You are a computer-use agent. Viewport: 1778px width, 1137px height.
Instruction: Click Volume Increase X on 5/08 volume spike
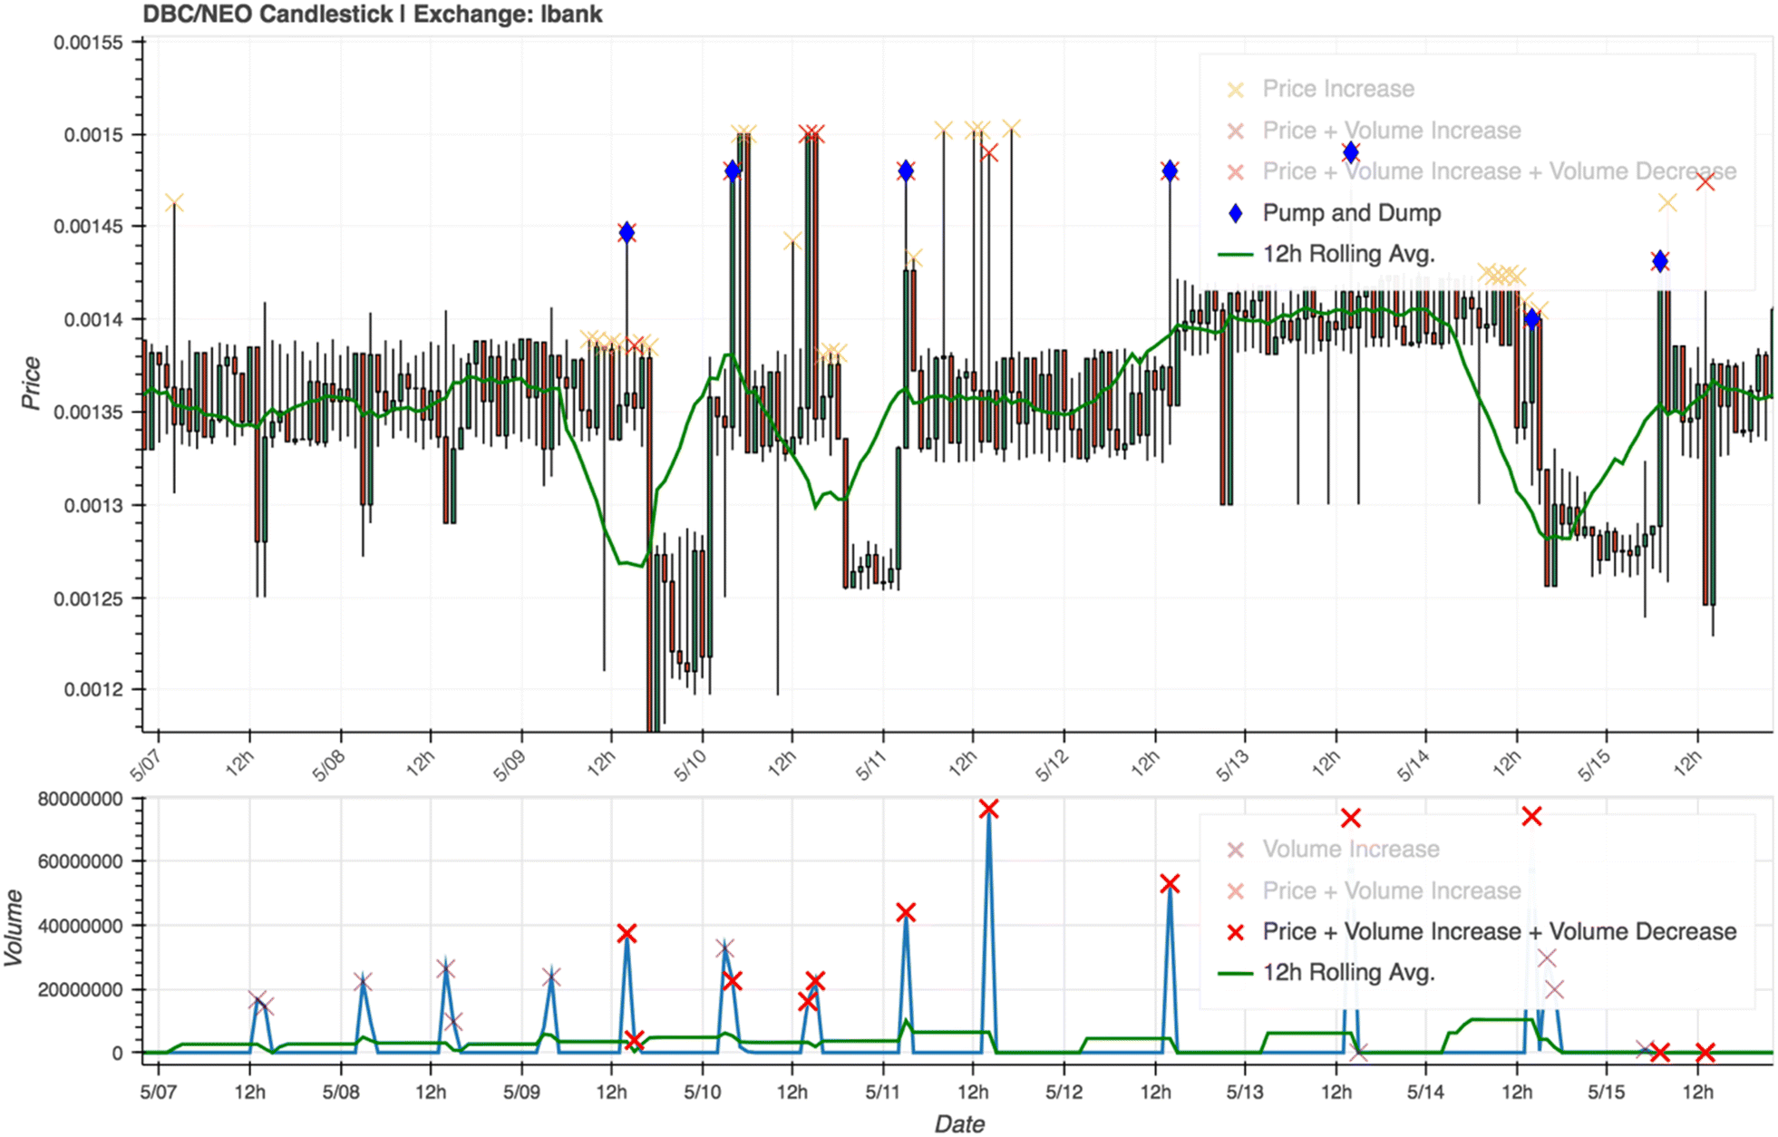pos(363,982)
